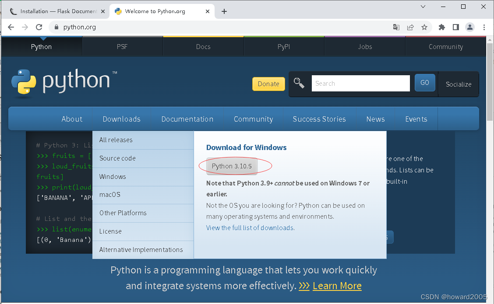Open the Downloads main menu

pos(122,119)
